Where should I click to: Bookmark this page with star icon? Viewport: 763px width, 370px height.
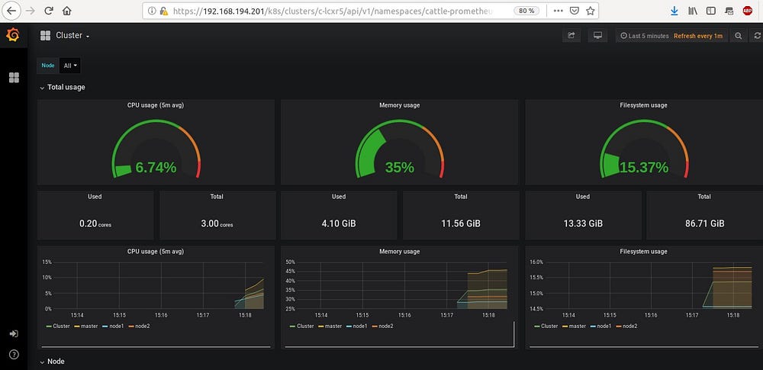591,11
